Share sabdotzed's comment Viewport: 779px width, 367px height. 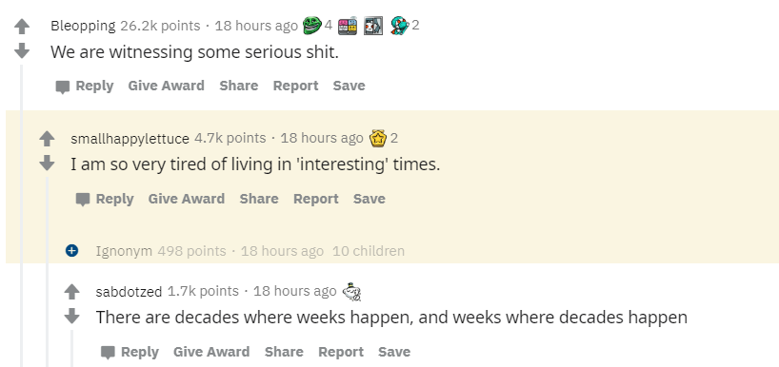pos(284,352)
